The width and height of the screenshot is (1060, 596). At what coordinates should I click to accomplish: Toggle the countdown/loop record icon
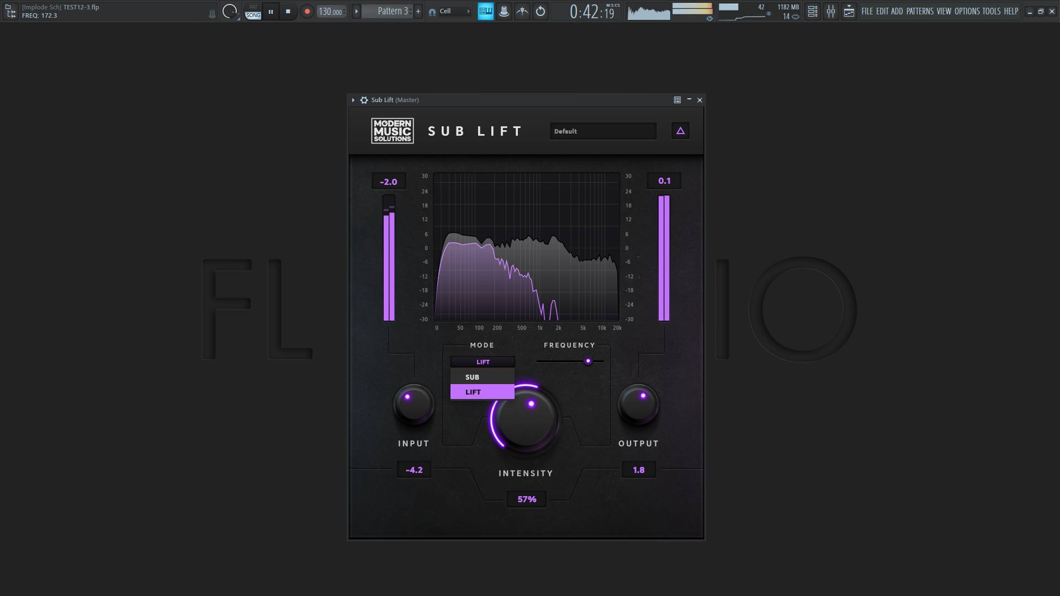pyautogui.click(x=540, y=11)
